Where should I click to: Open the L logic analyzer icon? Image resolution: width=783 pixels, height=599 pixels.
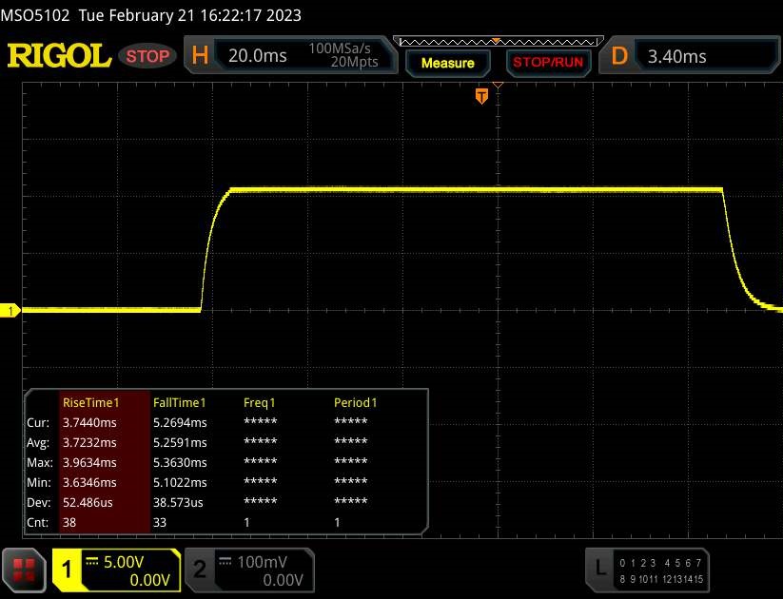coord(599,569)
